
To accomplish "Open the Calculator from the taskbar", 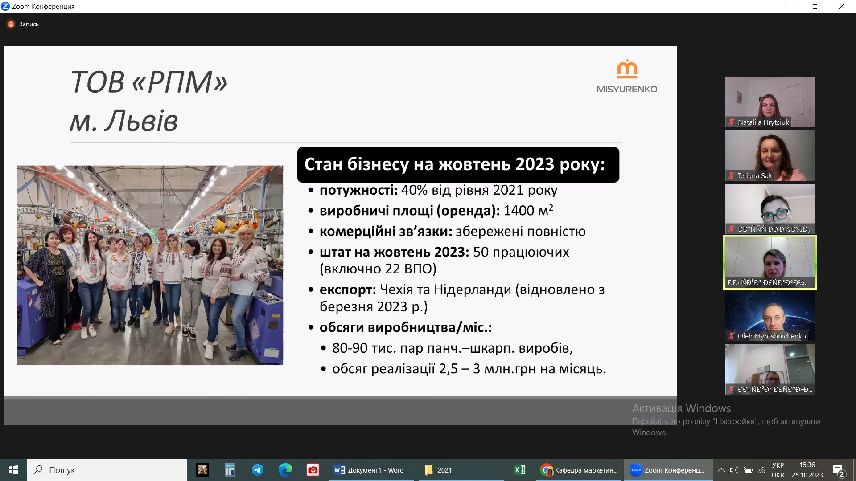I will (230, 470).
